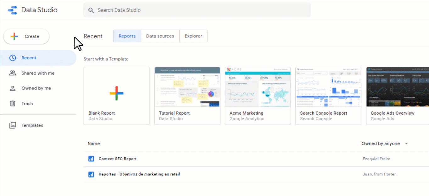Screen dimensions: 429x196
Task: Click the Content SEO Report chart icon
Action: coord(91,159)
